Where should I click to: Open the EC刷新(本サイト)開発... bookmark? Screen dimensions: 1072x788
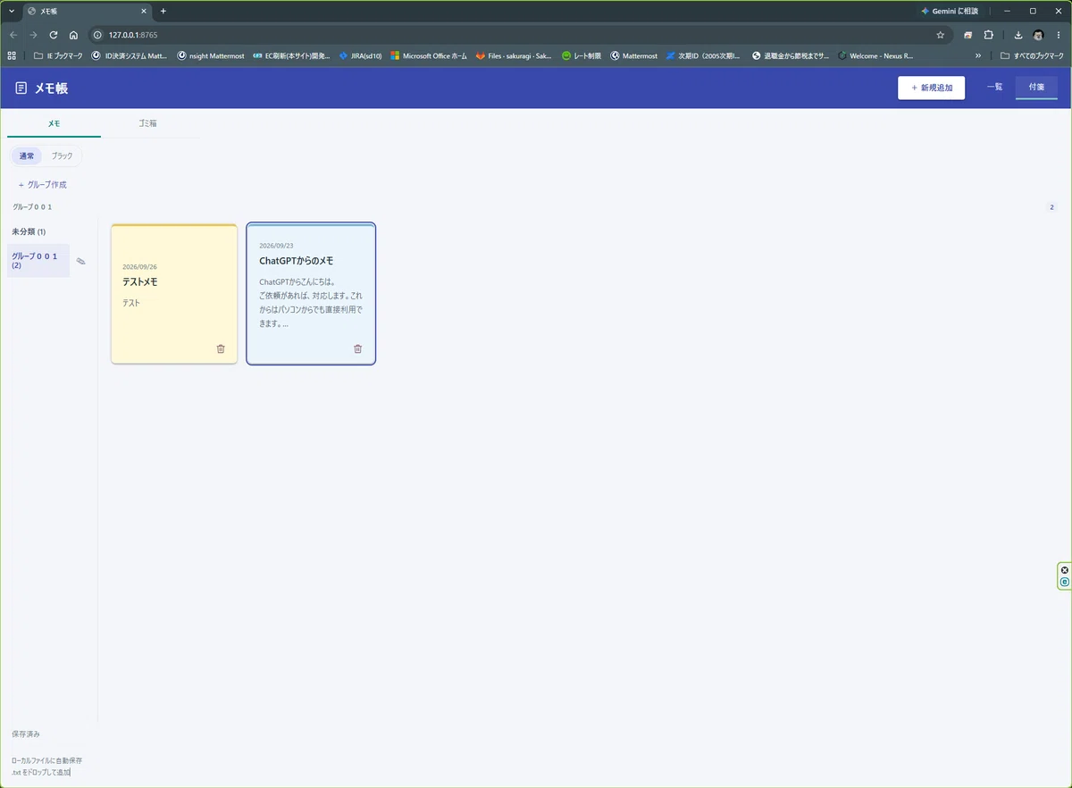coord(291,55)
